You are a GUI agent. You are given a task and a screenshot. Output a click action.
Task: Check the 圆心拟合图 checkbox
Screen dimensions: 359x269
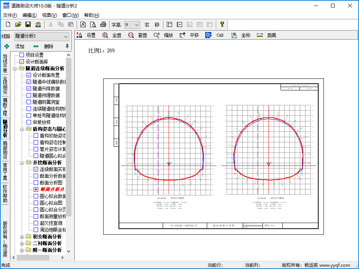point(36,203)
